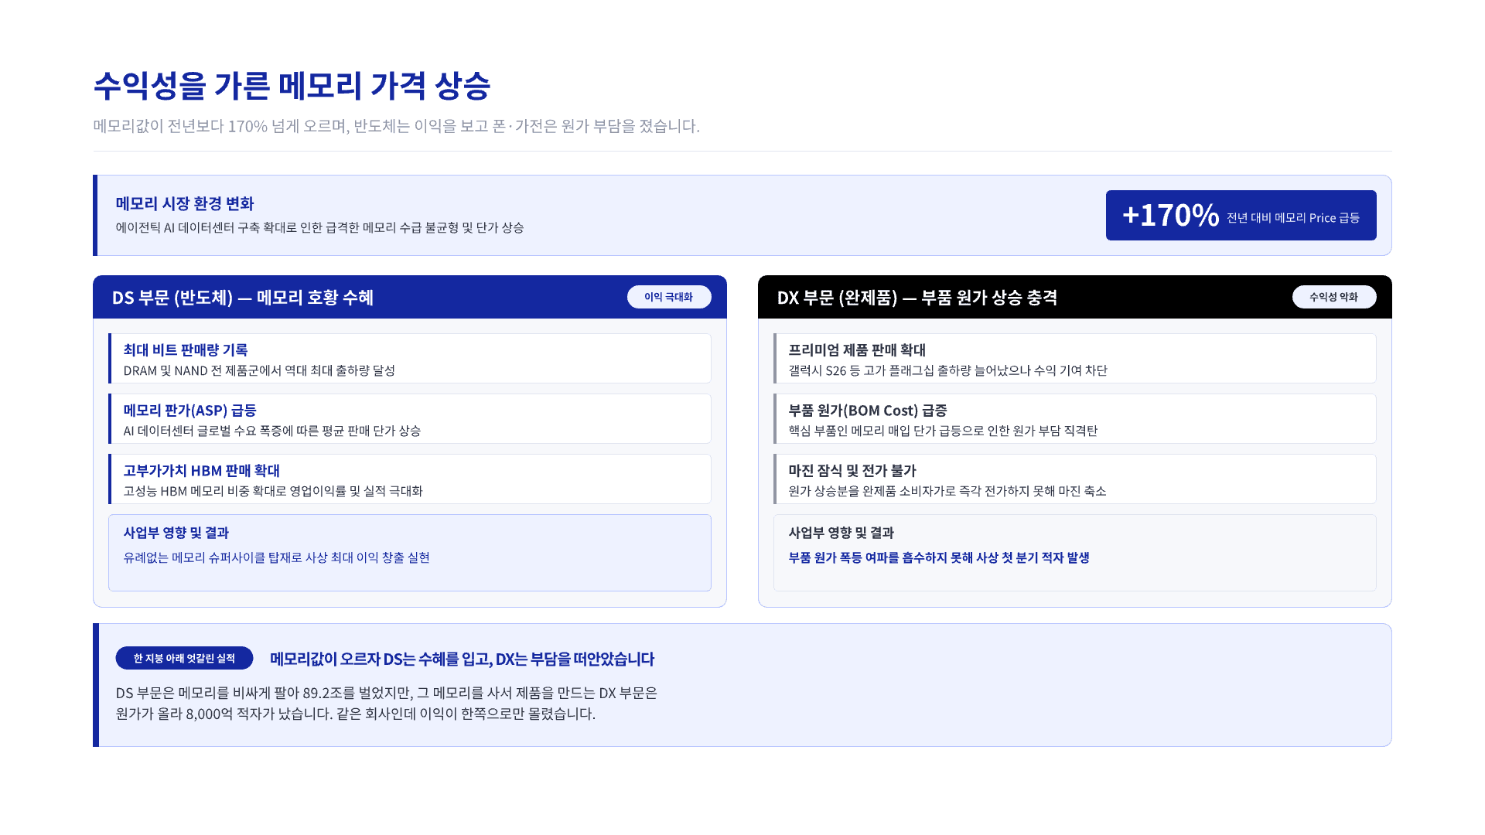Click the '메모리 시장 환경 변화' heading
Image resolution: width=1485 pixels, height=835 pixels.
pyautogui.click(x=185, y=203)
